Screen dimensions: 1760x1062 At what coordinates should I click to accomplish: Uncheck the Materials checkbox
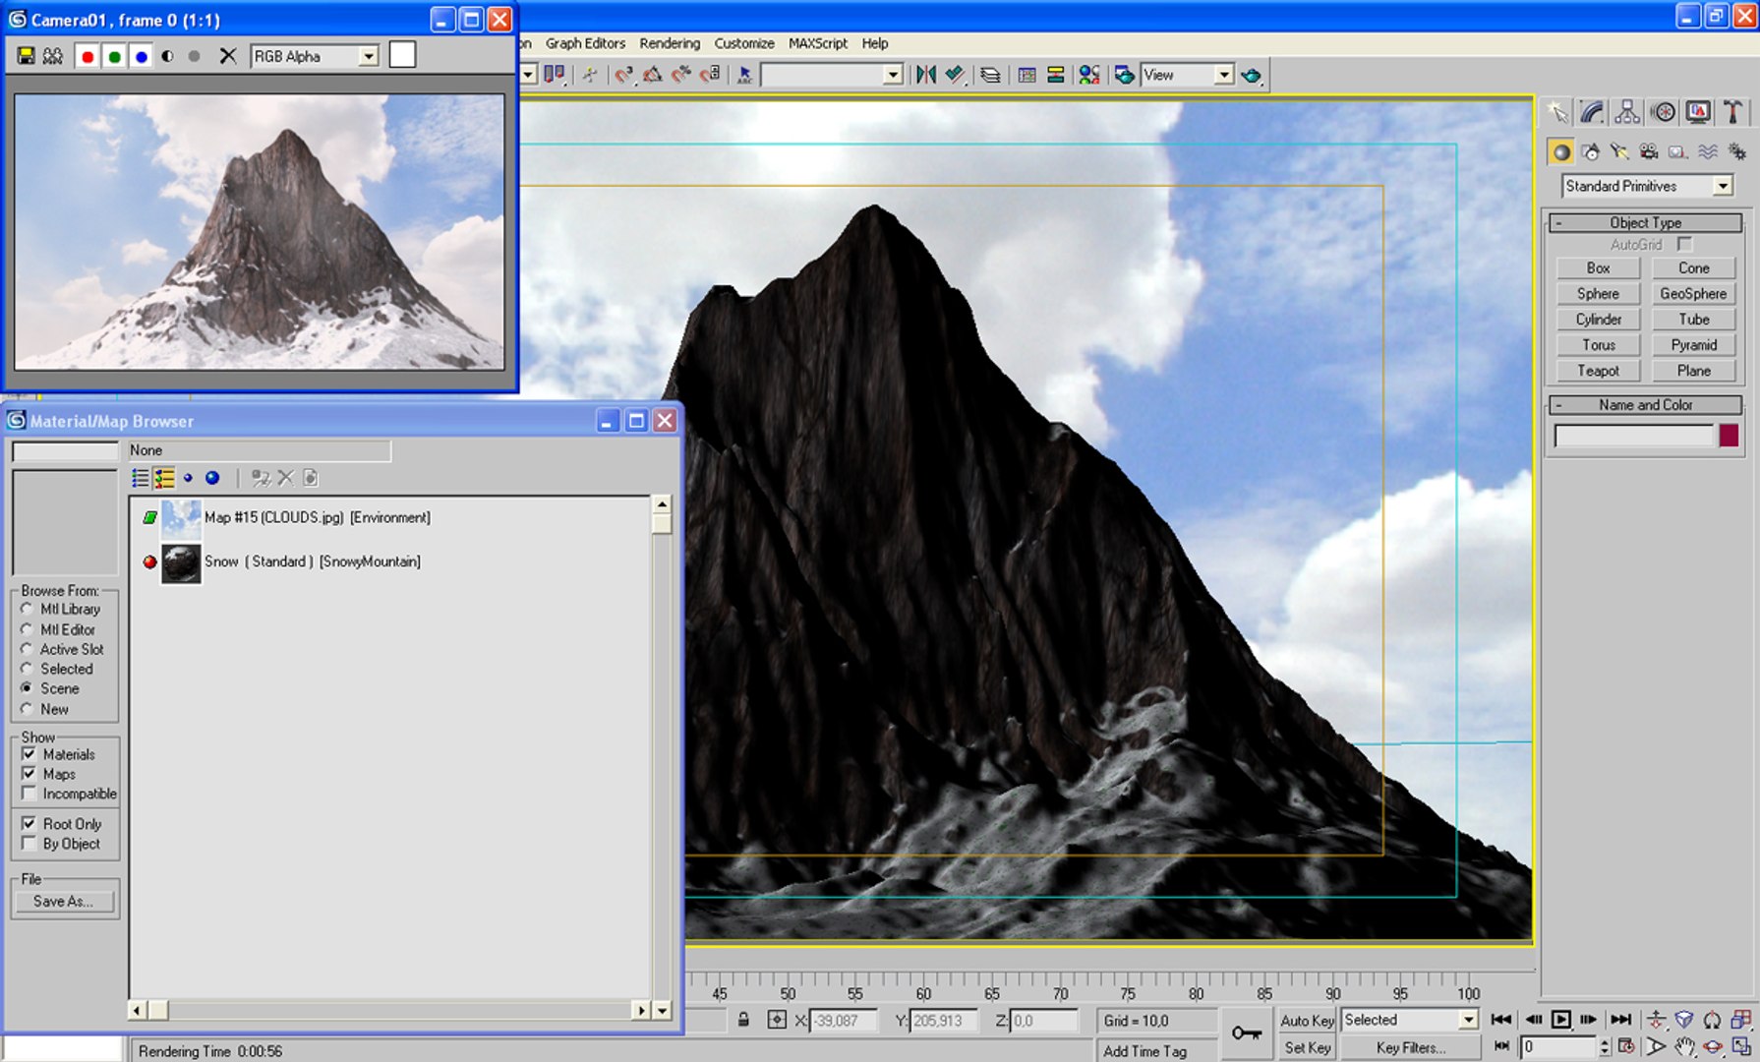[29, 754]
